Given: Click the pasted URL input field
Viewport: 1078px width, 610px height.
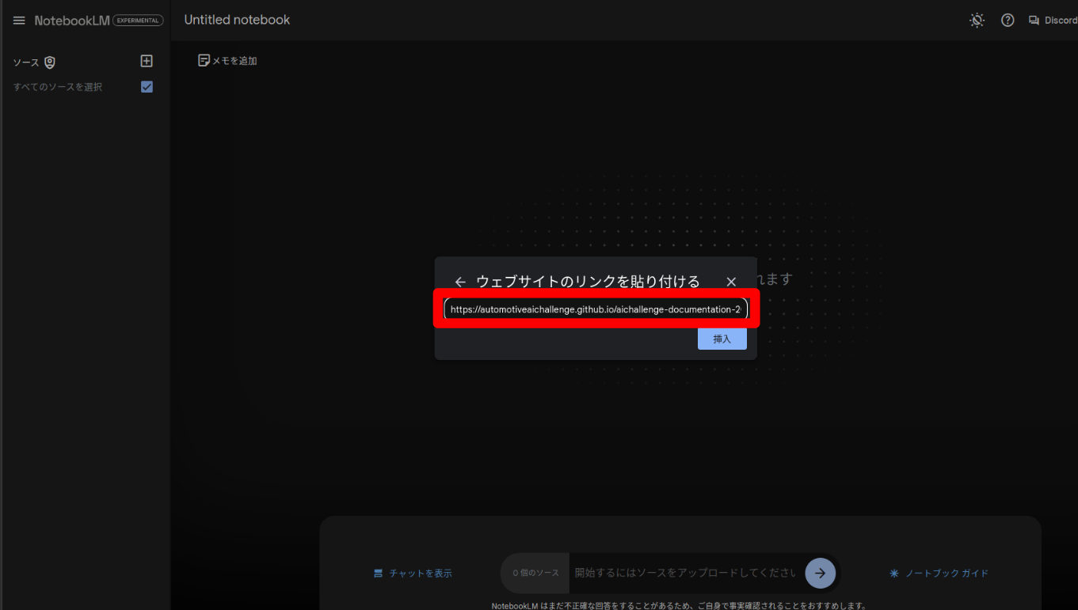Looking at the screenshot, I should [596, 309].
